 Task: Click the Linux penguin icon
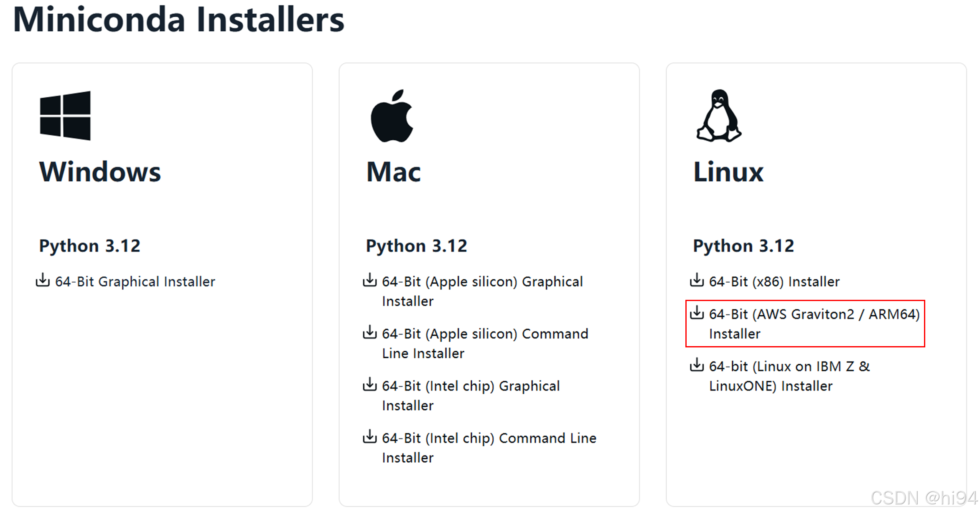click(x=719, y=116)
